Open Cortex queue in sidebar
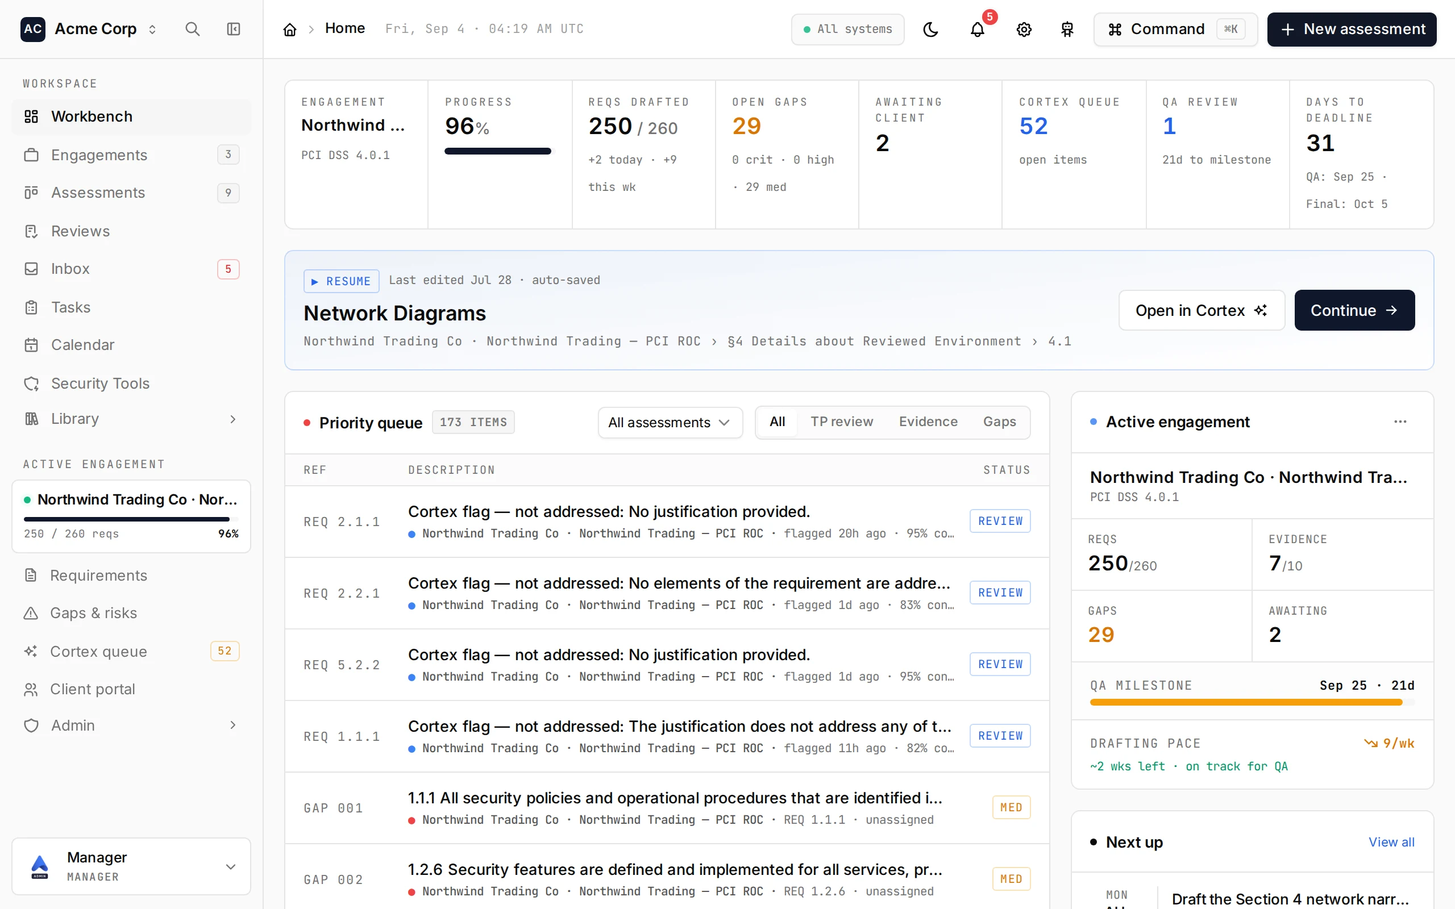 131,651
